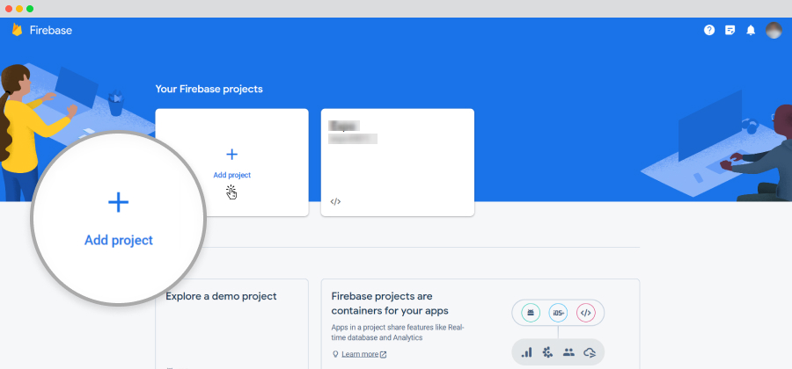
Task: Click the 'Your Firebase projects' heading
Action: pos(209,90)
